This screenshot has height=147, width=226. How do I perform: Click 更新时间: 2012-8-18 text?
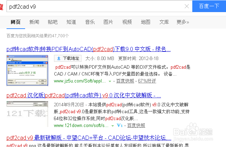[x=138, y=58]
